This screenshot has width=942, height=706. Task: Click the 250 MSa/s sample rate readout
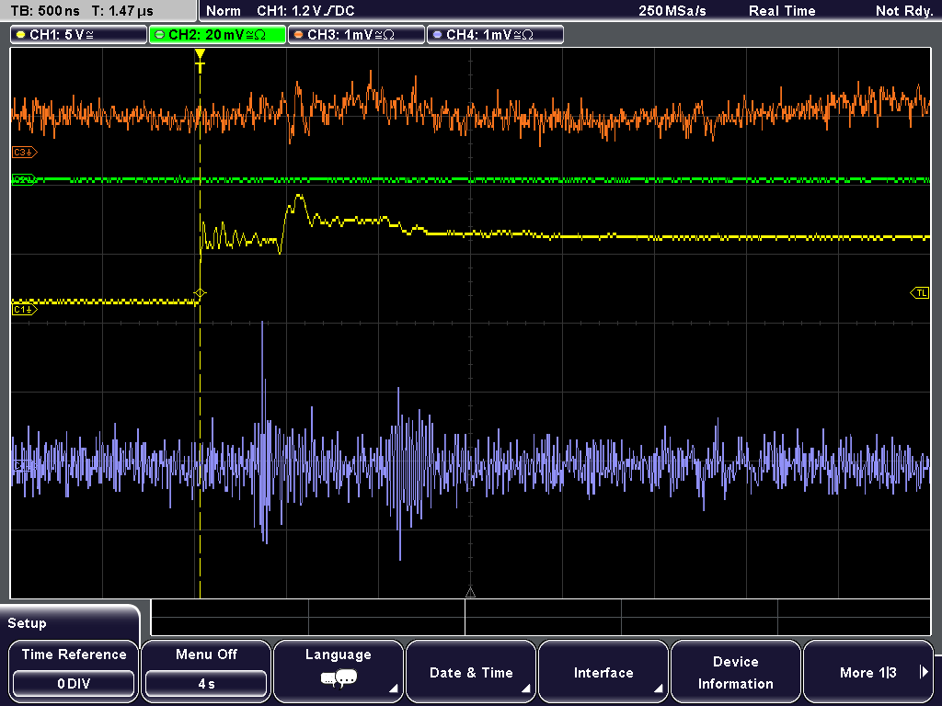[672, 11]
